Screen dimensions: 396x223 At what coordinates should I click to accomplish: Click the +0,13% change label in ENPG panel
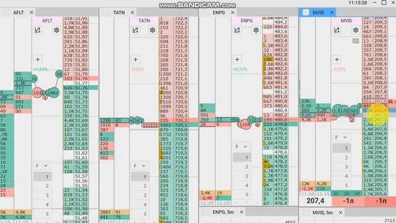240,69
